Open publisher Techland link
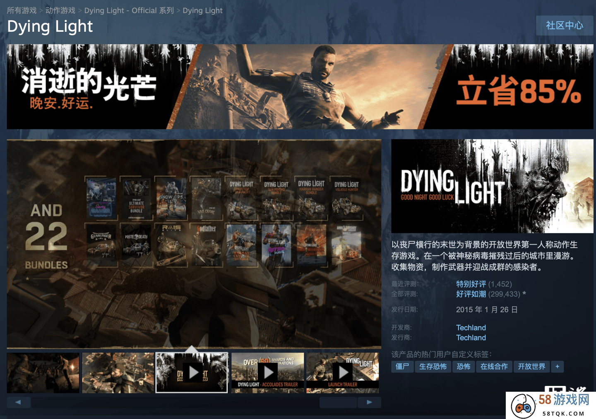Screen dimensions: 596x419 point(471,338)
